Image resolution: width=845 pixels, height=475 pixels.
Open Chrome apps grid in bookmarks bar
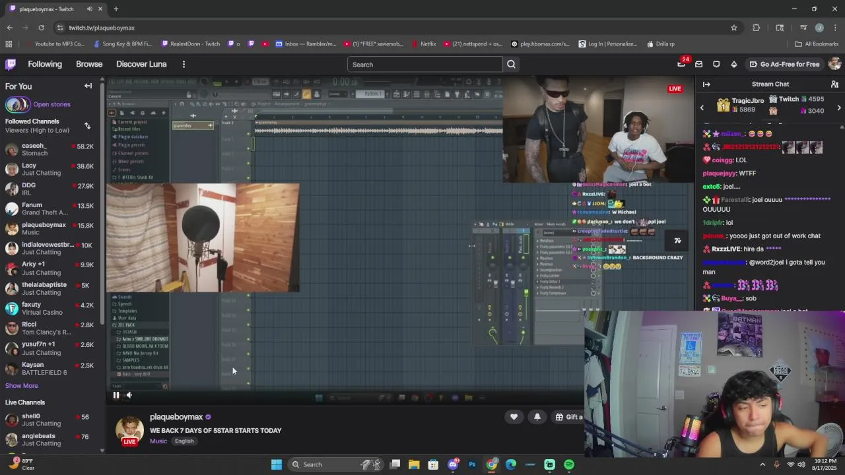[9, 44]
